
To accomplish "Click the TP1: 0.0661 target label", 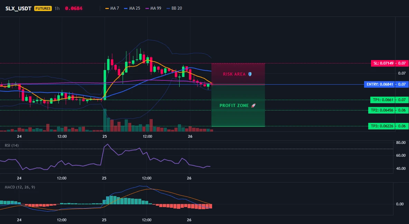I will pyautogui.click(x=383, y=100).
